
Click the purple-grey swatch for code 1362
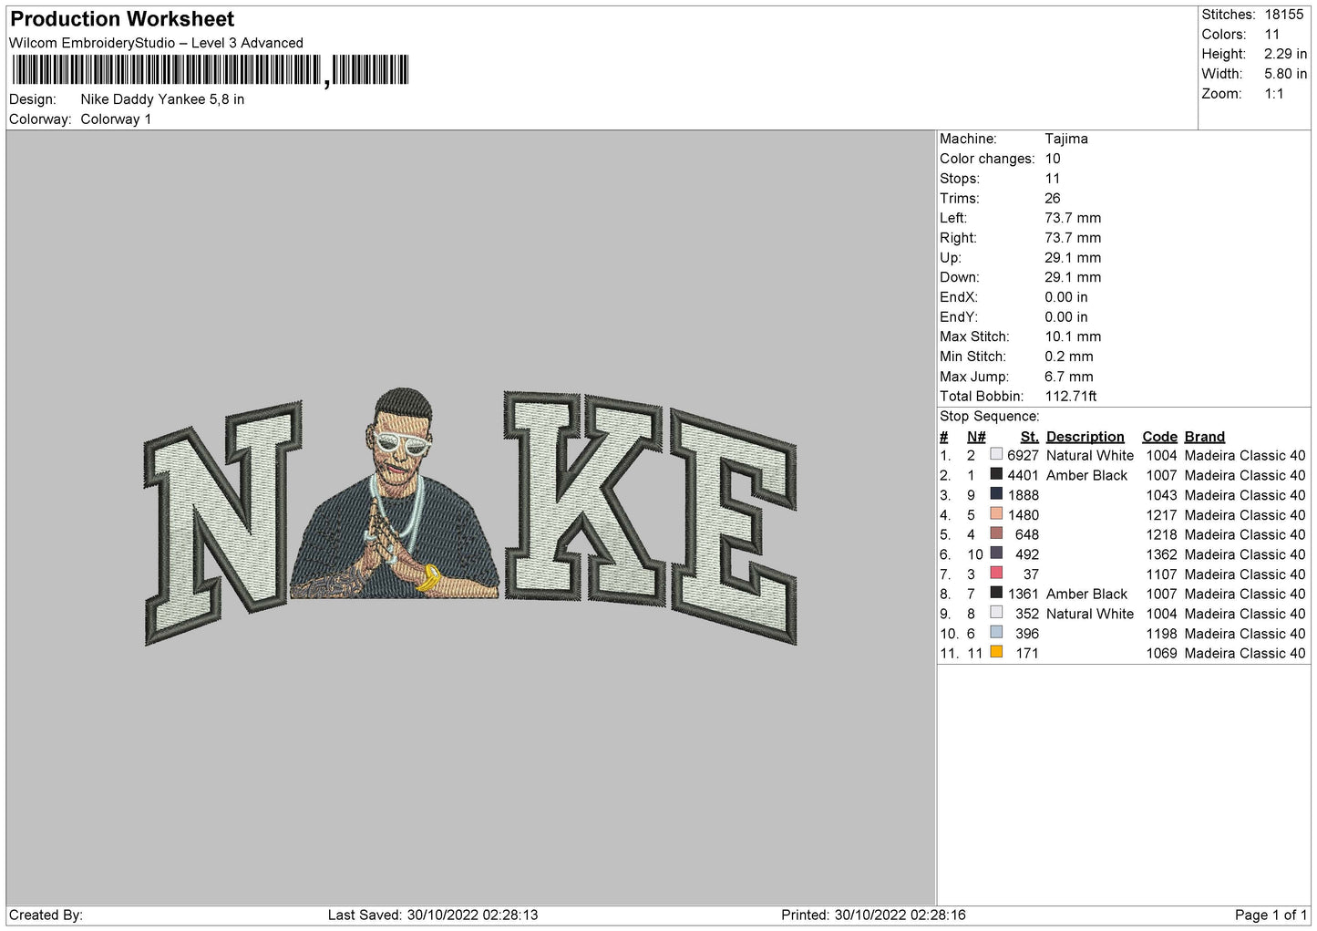[x=996, y=553]
